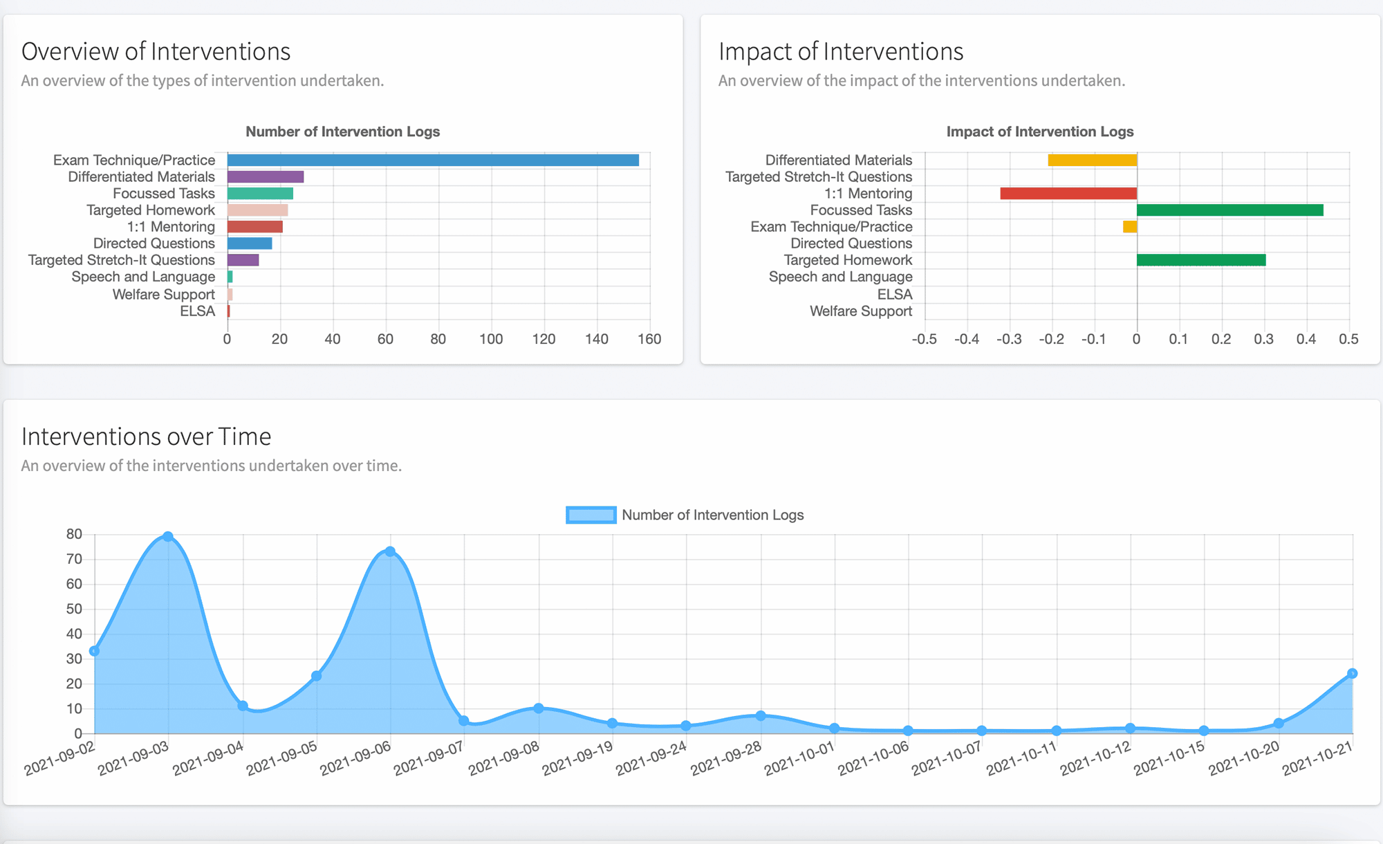This screenshot has width=1383, height=844.
Task: Click the Speech and Language label in Overview chart
Action: [x=143, y=277]
